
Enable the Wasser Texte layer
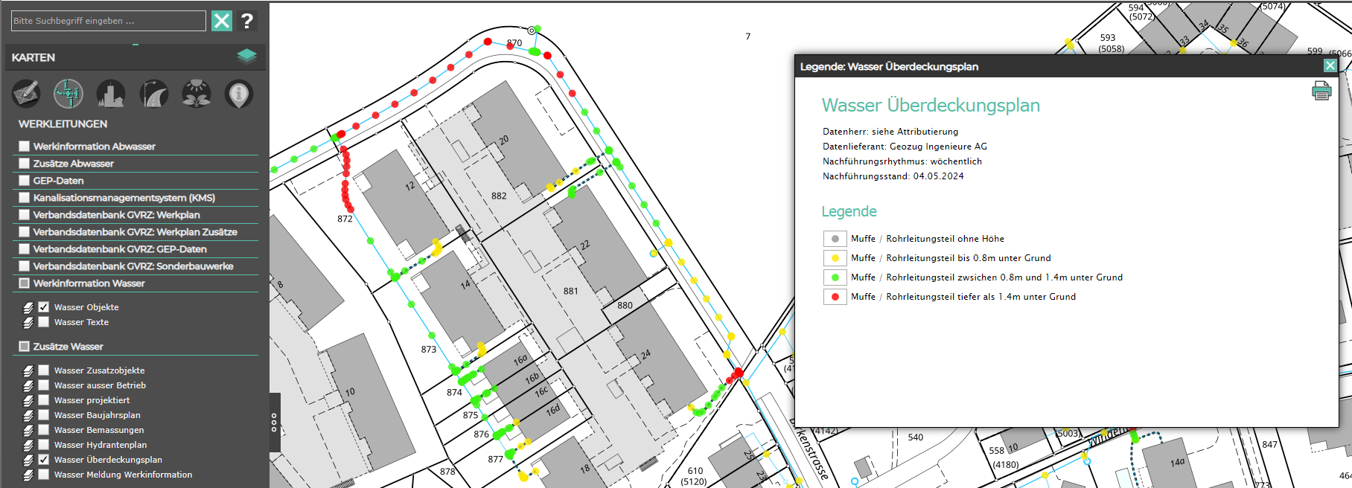44,322
